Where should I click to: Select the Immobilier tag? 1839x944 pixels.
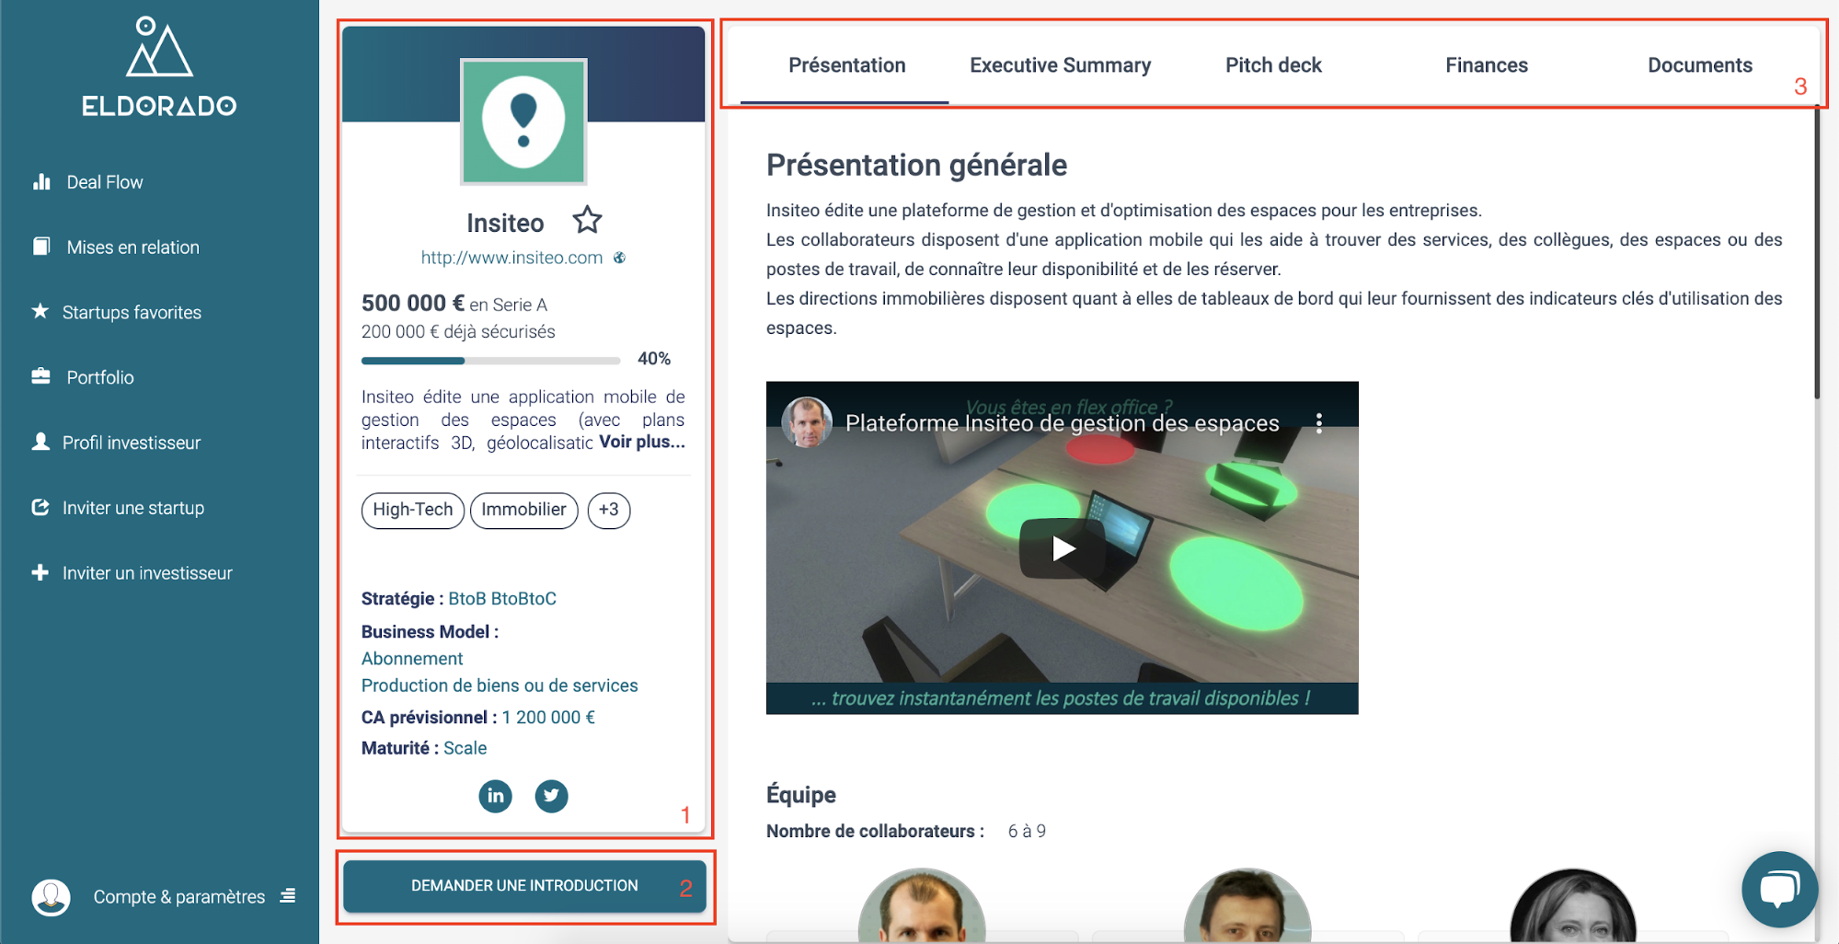523,510
